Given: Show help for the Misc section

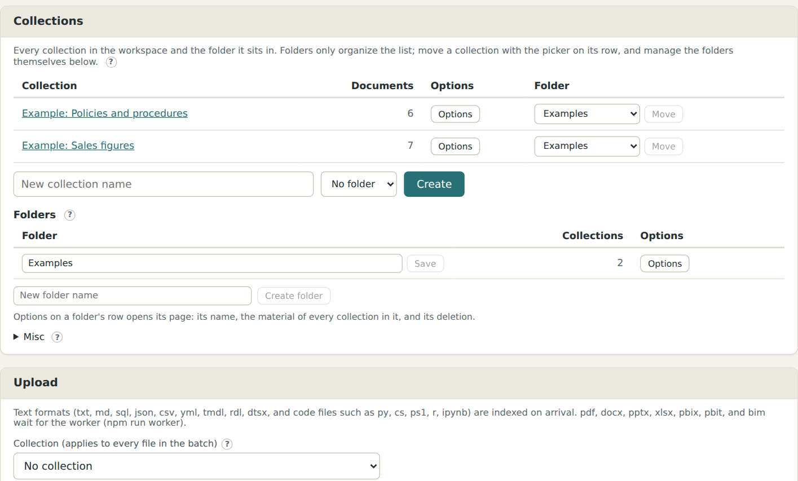Looking at the screenshot, I should point(57,337).
